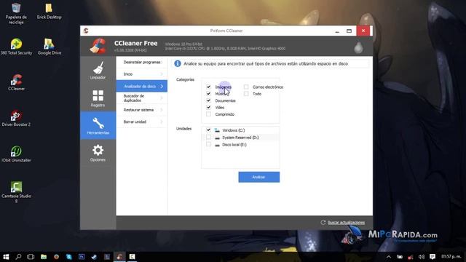466x262 pixels.
Task: Click the Buscar actualizaciones link
Action: tap(347, 223)
